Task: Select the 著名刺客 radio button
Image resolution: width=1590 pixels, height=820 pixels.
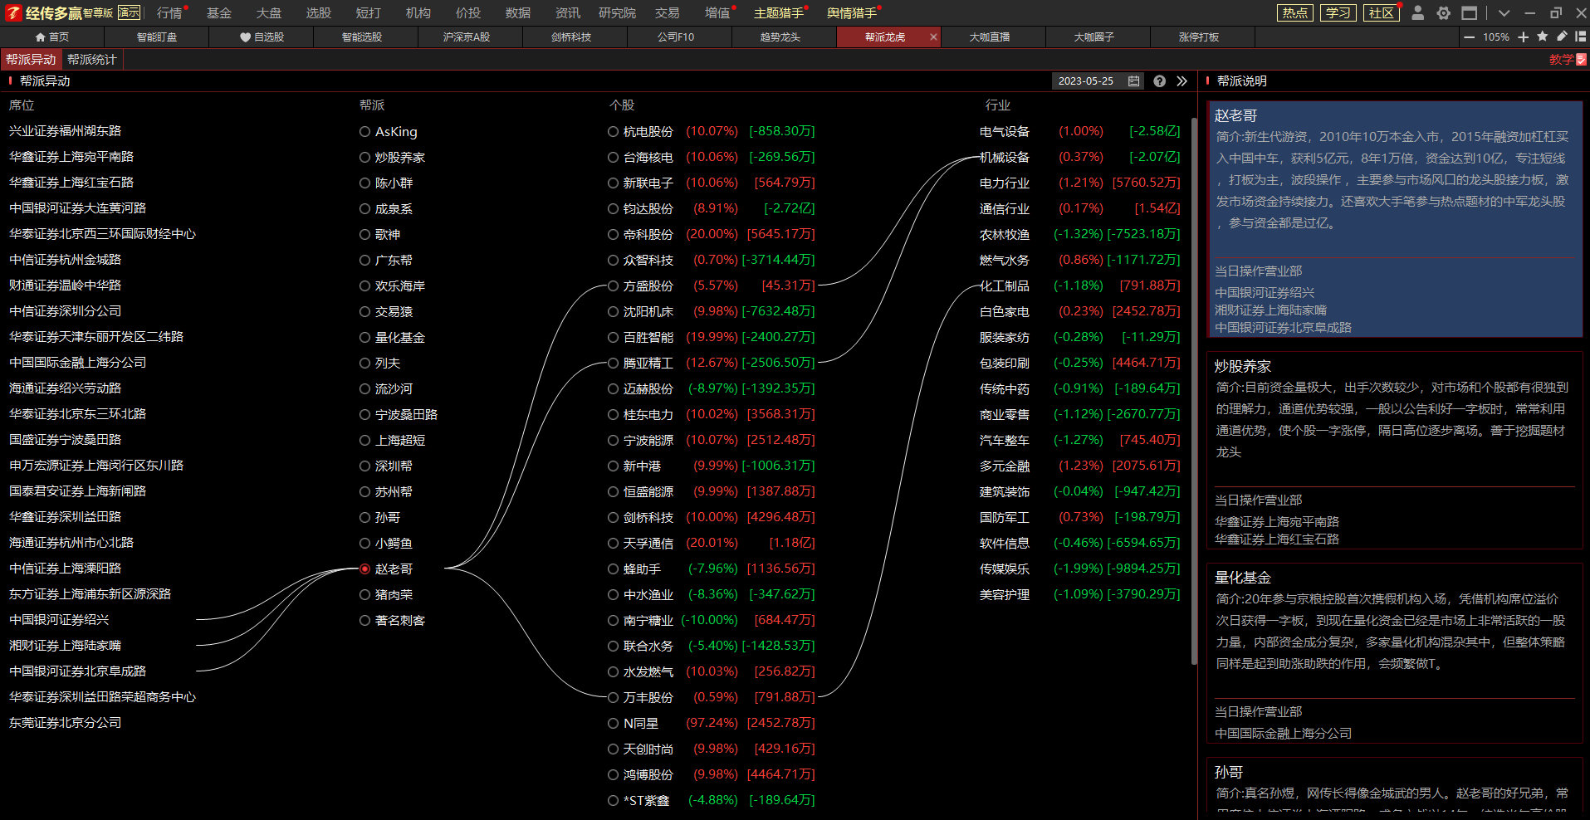Action: point(364,620)
